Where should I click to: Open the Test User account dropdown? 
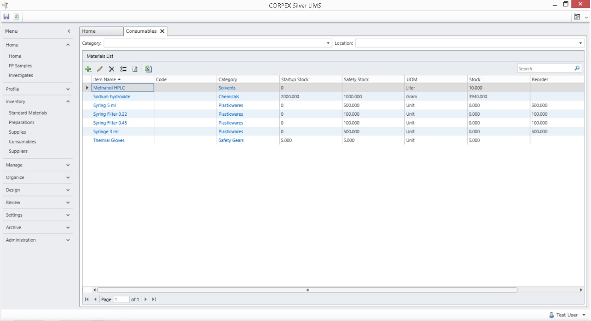(584, 315)
